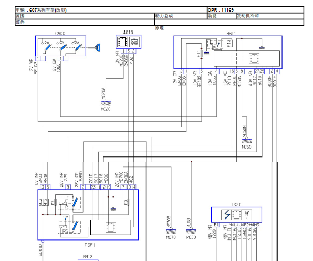
Task: Select fuse F11 inside BSI1
Action: 201,53
